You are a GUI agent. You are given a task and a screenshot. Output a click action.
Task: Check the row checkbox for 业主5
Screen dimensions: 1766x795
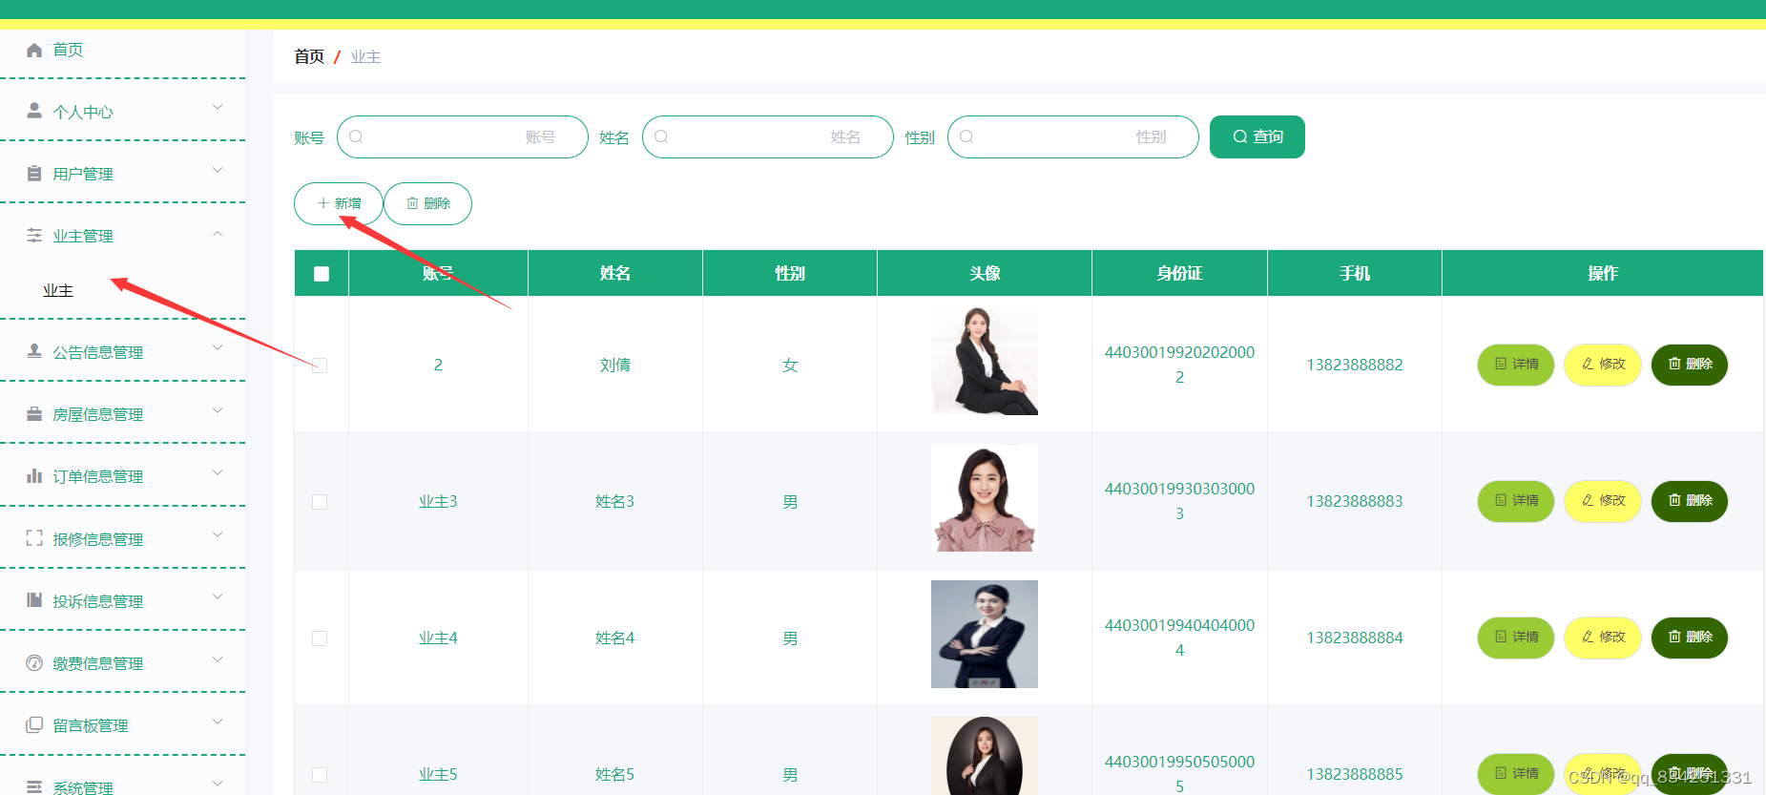tap(320, 775)
